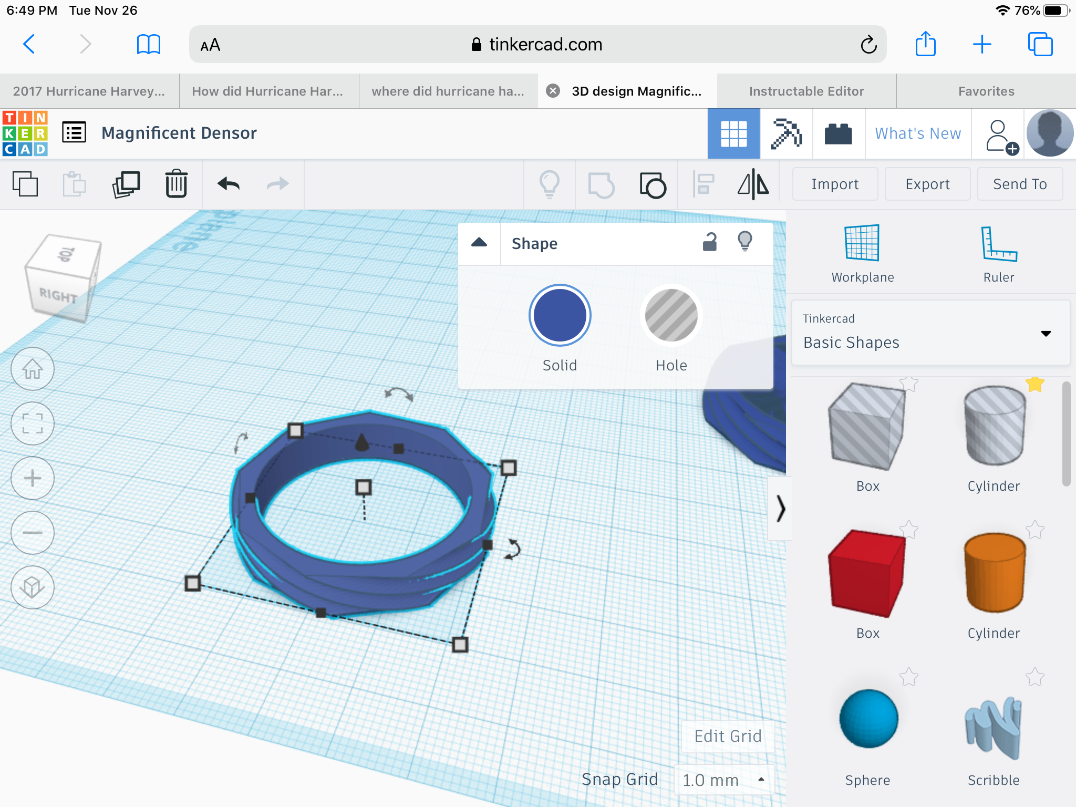The height and width of the screenshot is (807, 1076).
Task: Tap the Safari back arrow
Action: pos(29,44)
